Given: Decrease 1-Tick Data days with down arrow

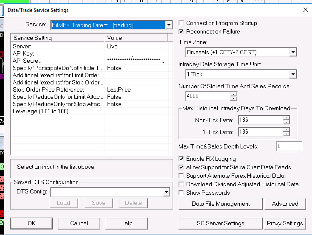Looking at the screenshot, I should 286,134.
